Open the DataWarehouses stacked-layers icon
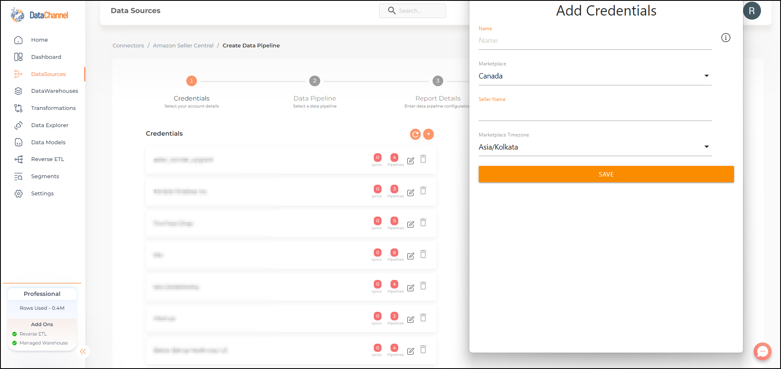 18,91
